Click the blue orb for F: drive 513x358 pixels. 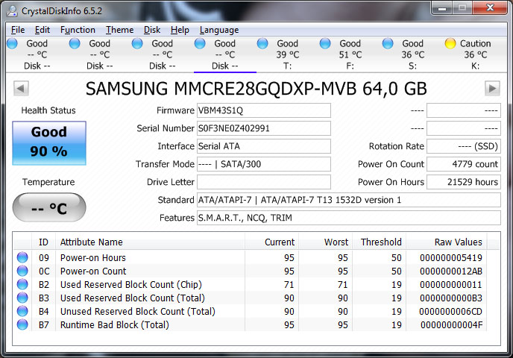[x=325, y=43]
